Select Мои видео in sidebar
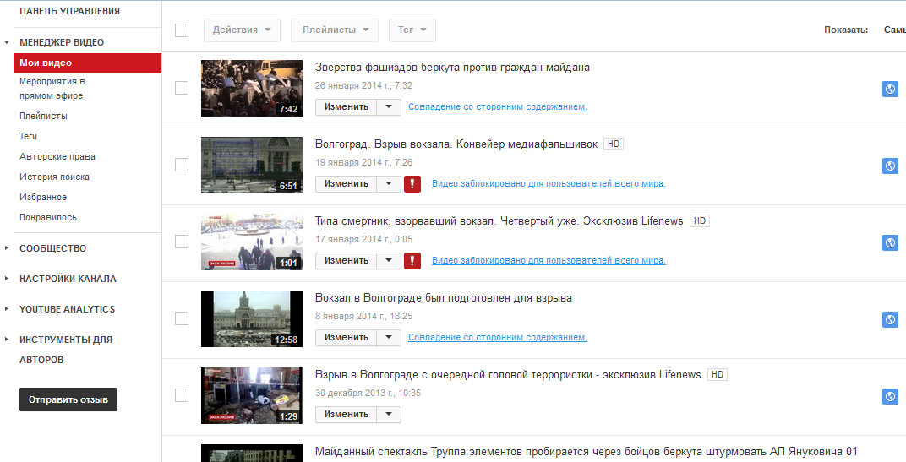 (x=87, y=63)
